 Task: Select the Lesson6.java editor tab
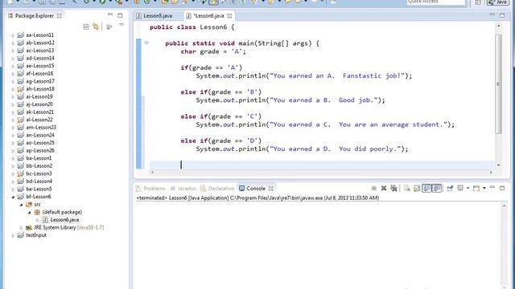point(208,16)
